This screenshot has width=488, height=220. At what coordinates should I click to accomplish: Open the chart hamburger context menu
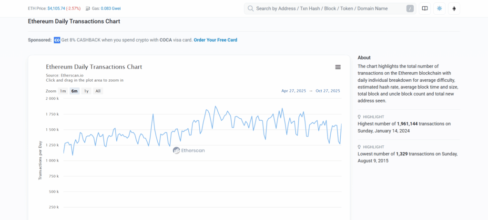point(338,67)
